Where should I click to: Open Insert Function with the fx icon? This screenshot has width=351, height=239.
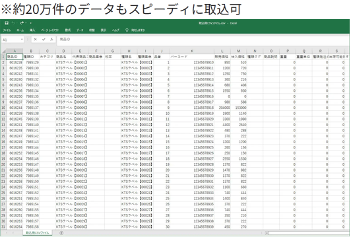click(x=51, y=40)
